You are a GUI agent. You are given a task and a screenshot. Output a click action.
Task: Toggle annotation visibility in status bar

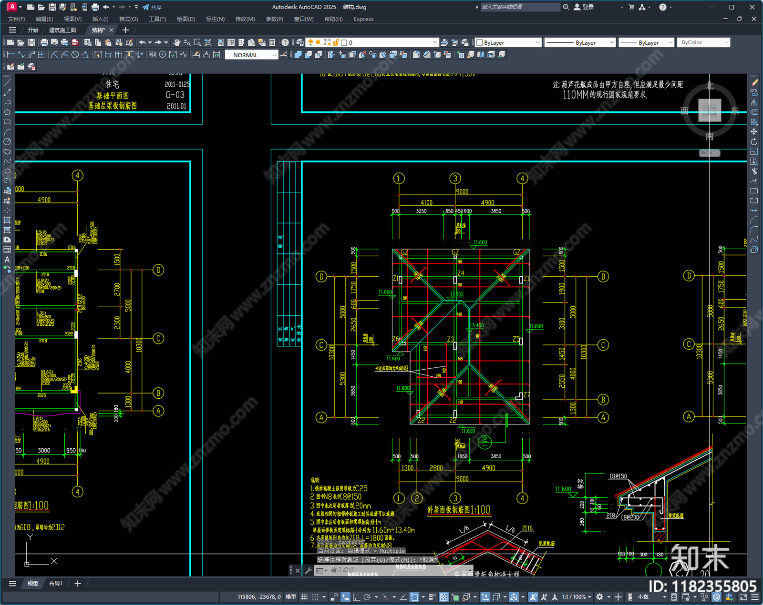coord(533,597)
